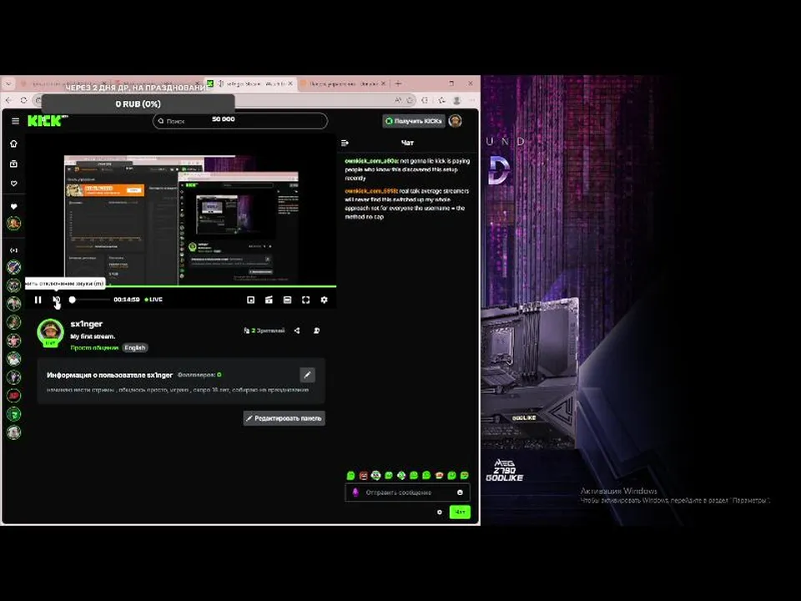Open emoji picker in chat input
This screenshot has width=801, height=601.
460,492
